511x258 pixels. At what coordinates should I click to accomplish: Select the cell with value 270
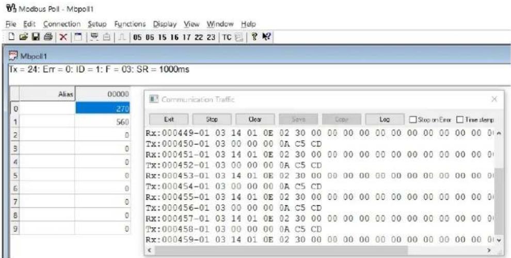tap(103, 108)
